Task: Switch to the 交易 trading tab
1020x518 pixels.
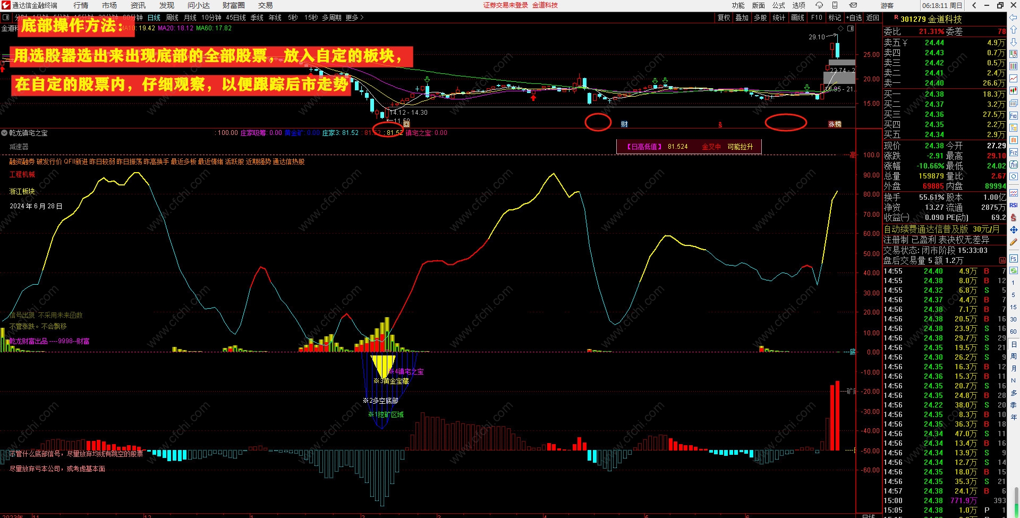Action: pos(266,5)
